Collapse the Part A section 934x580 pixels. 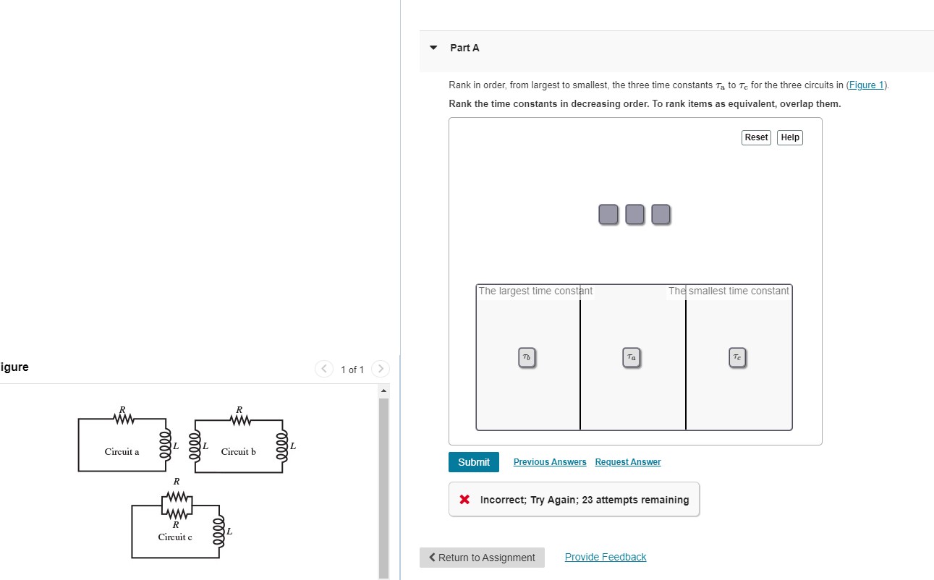pyautogui.click(x=433, y=47)
